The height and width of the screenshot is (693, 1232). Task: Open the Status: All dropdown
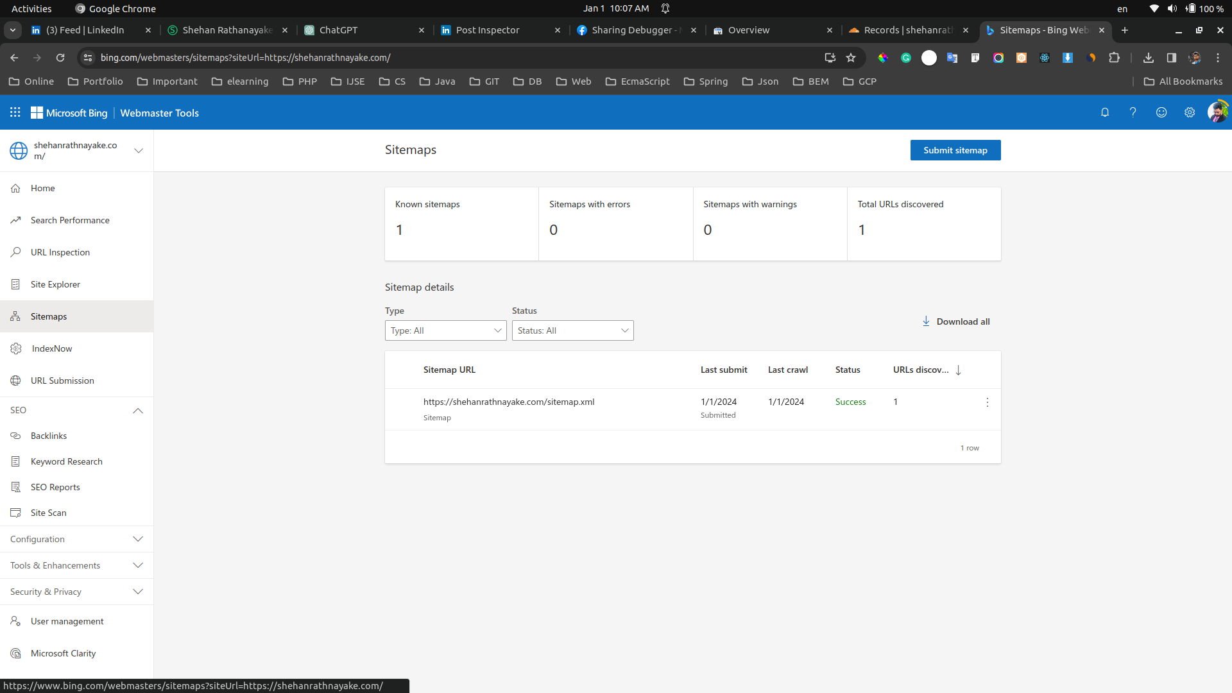pyautogui.click(x=572, y=330)
